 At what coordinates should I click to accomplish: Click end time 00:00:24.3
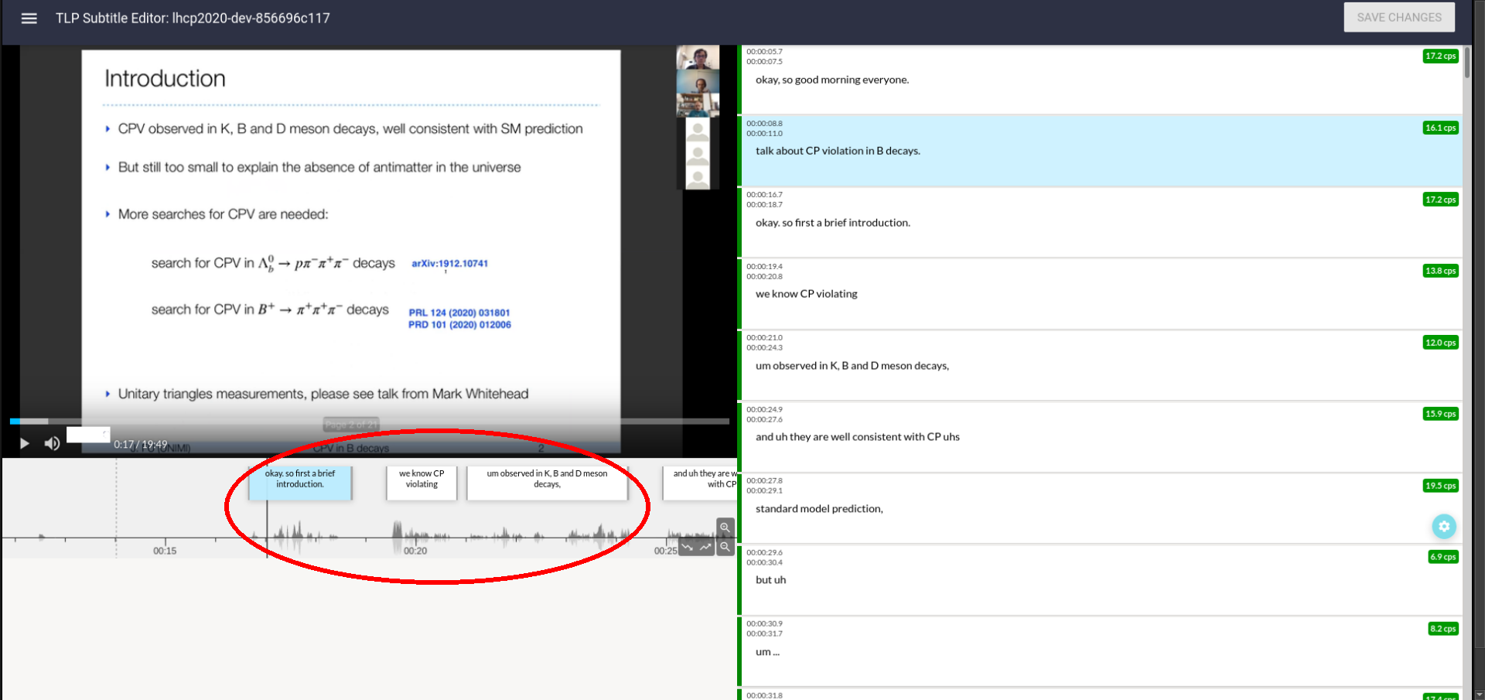pos(764,348)
